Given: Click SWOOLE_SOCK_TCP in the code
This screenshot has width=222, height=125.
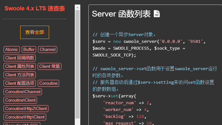Looking at the screenshot, I should tap(112, 55).
